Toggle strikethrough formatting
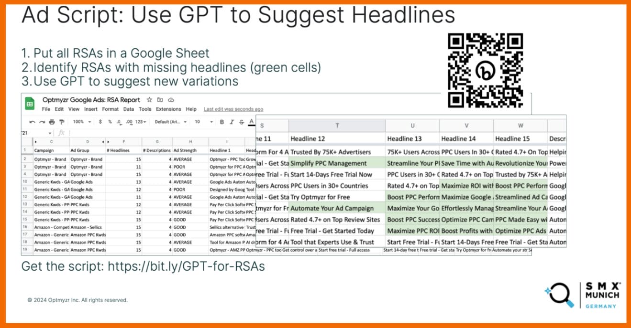Image resolution: width=631 pixels, height=328 pixels. click(241, 122)
